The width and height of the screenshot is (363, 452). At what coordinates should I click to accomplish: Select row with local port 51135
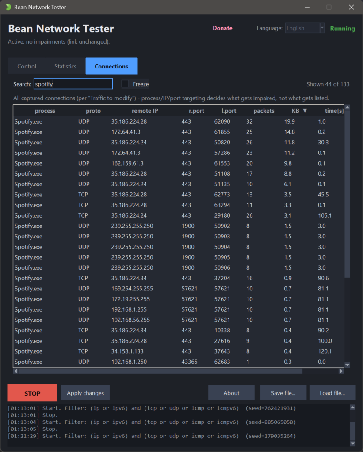click(179, 184)
